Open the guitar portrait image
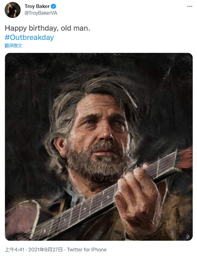197x256 pixels. [x=99, y=146]
